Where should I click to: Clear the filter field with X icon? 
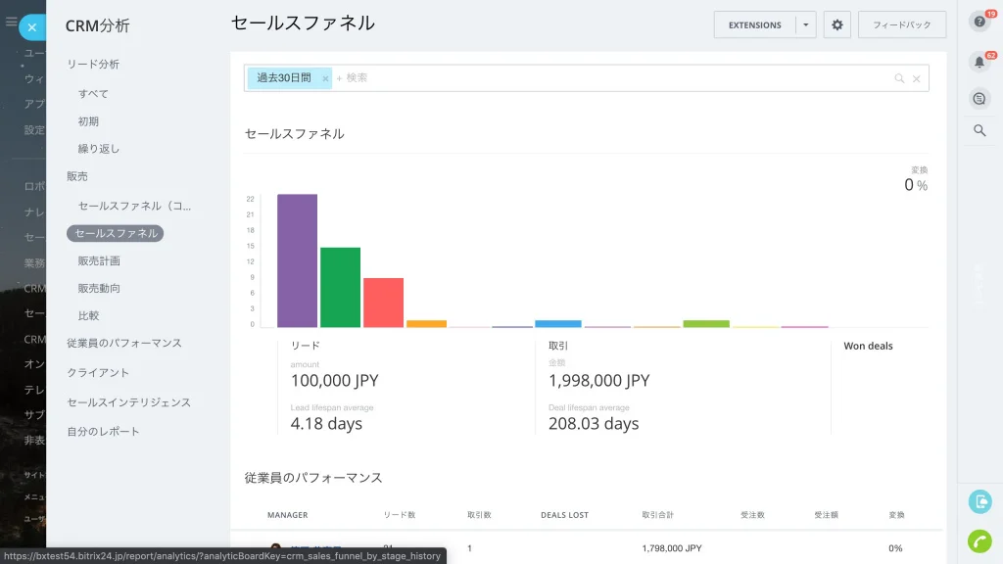click(x=916, y=78)
